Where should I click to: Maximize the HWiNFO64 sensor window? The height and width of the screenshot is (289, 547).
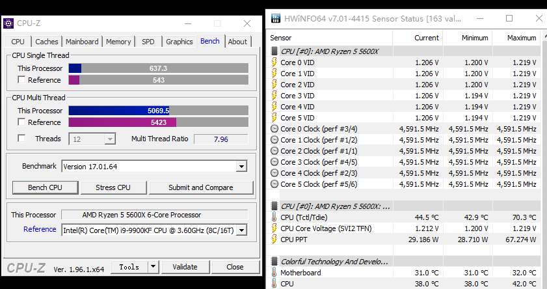pyautogui.click(x=509, y=18)
